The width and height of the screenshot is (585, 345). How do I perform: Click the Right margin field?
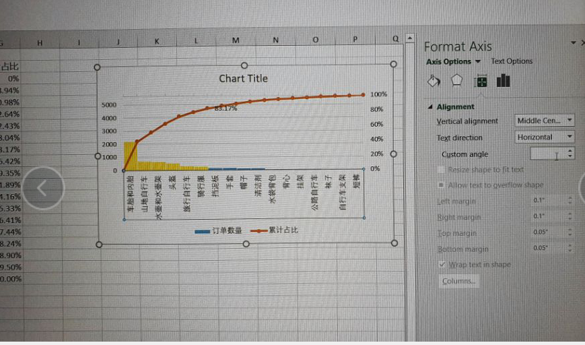(x=549, y=216)
